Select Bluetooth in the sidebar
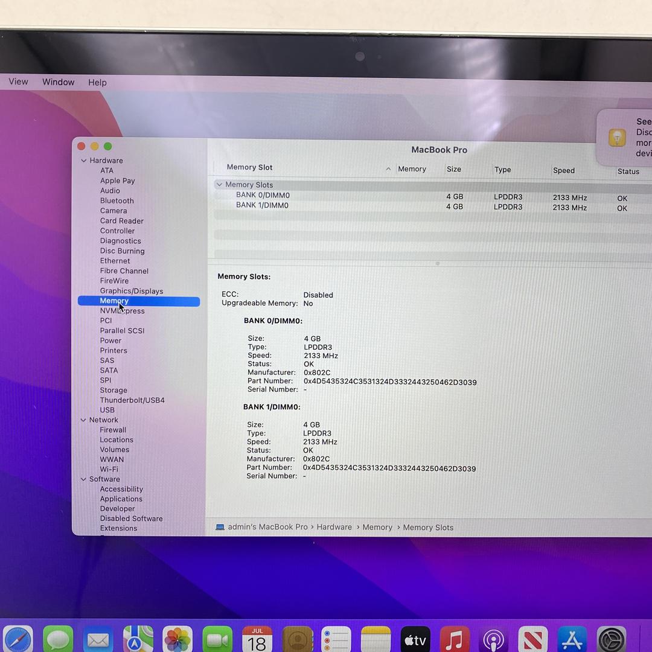652x652 pixels. coord(117,200)
